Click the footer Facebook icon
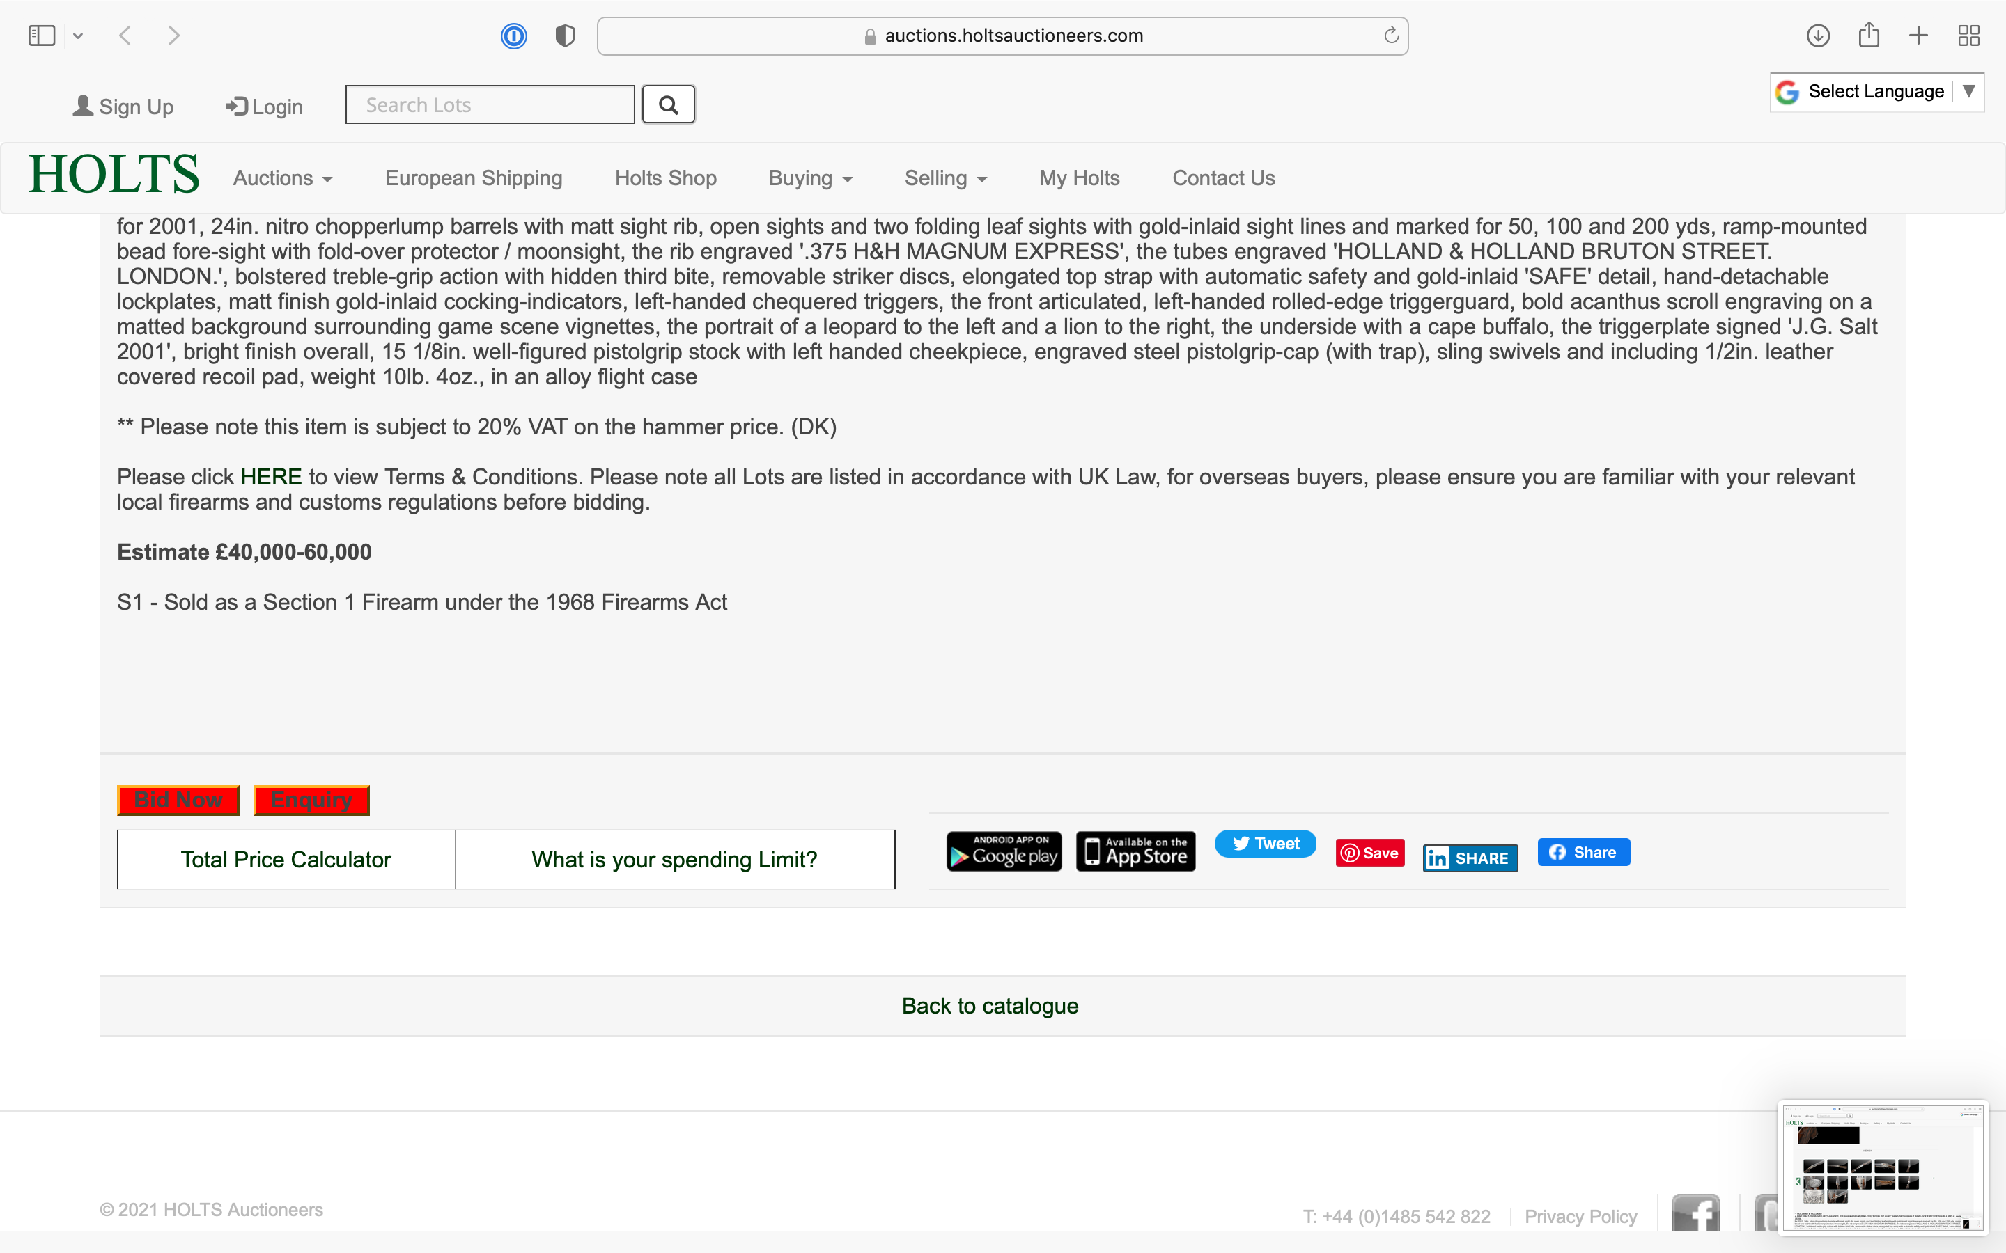Image resolution: width=2006 pixels, height=1253 pixels. [1696, 1213]
